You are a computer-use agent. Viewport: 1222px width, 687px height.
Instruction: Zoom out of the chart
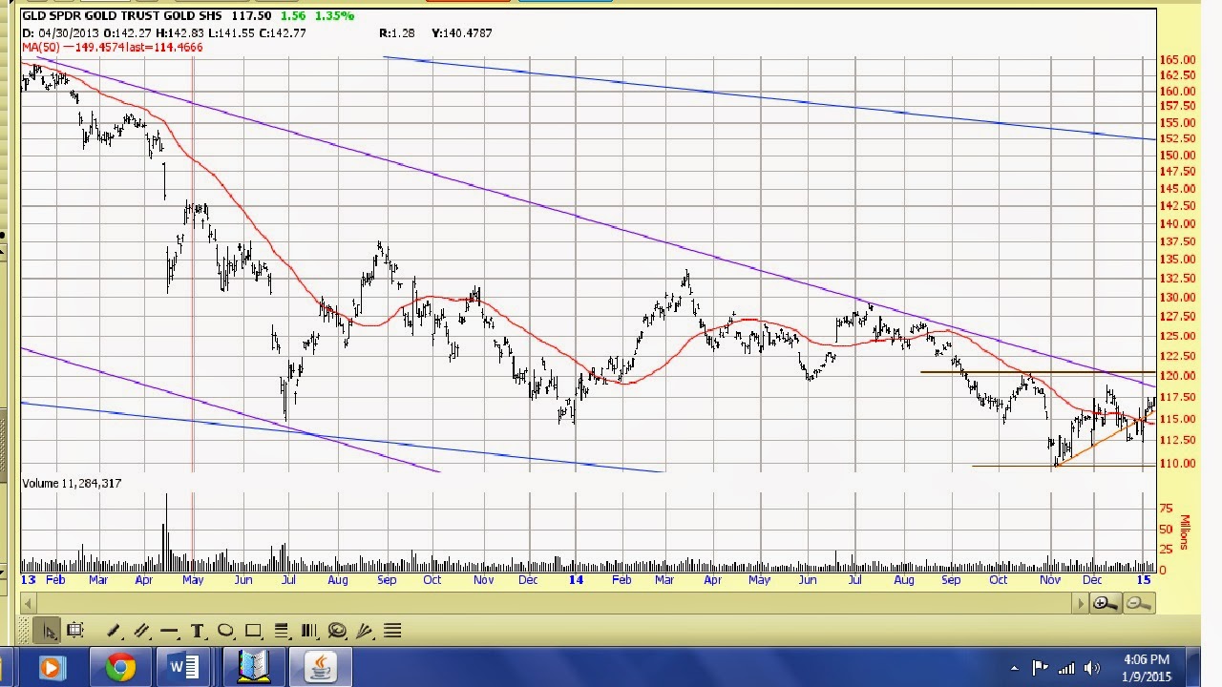tap(1137, 603)
